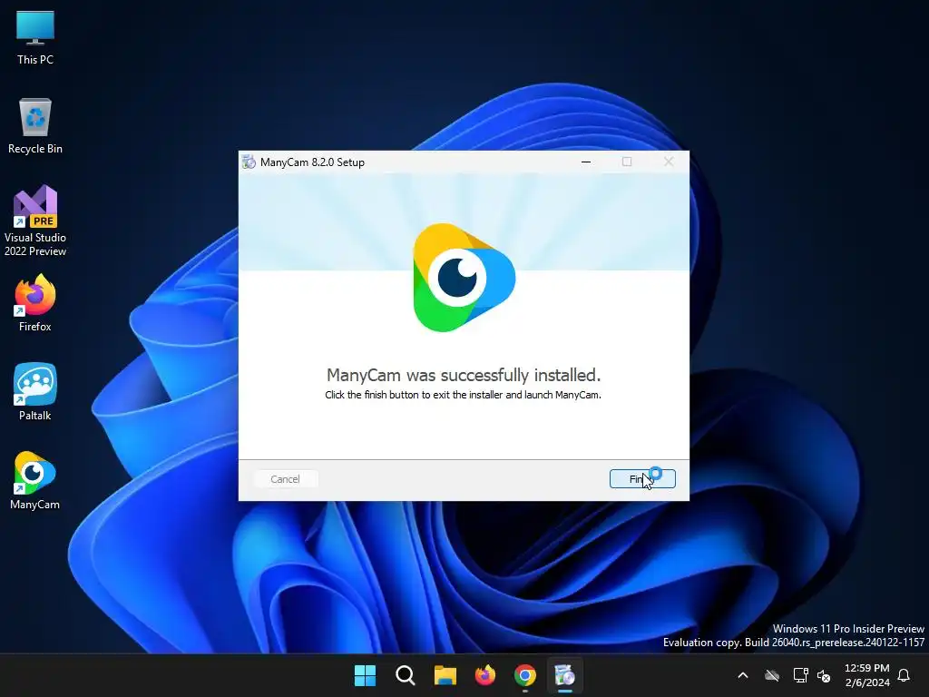
Task: Show hidden system tray icons
Action: pyautogui.click(x=743, y=675)
